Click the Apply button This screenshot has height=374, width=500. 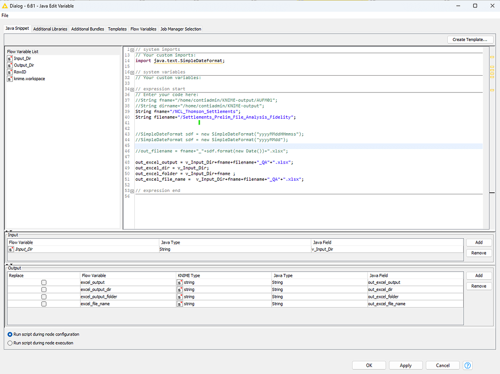click(406, 365)
